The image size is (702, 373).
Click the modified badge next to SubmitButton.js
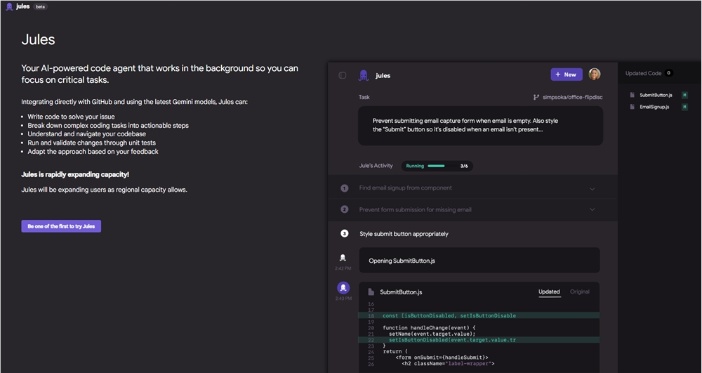click(684, 95)
